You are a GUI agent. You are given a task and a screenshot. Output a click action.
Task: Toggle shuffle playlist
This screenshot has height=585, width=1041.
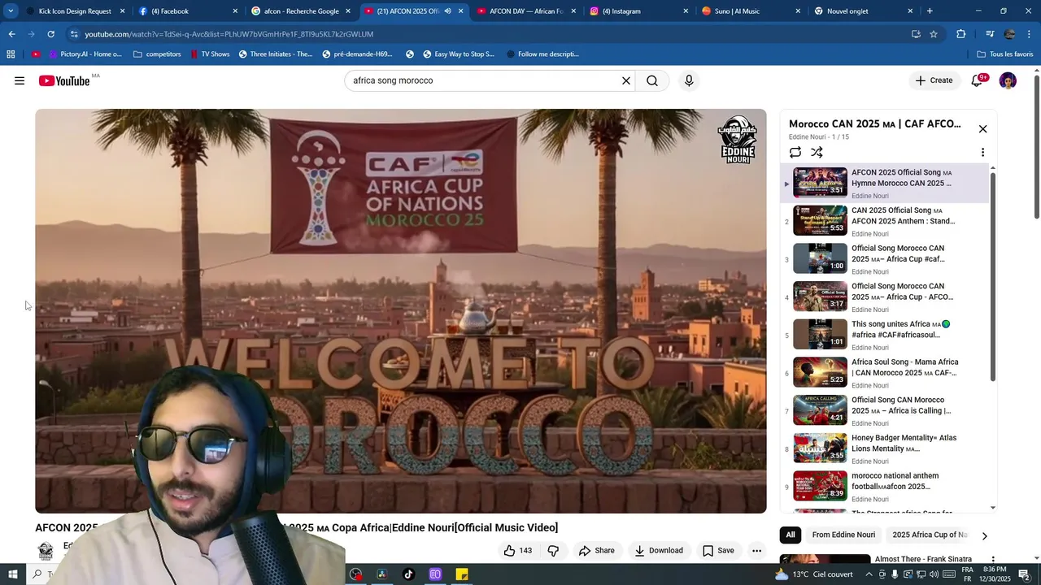(817, 152)
